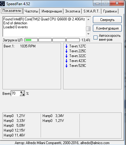Screen dimensions: 126x145
Task: Switch to the Частоты tab
Action: [31, 11]
